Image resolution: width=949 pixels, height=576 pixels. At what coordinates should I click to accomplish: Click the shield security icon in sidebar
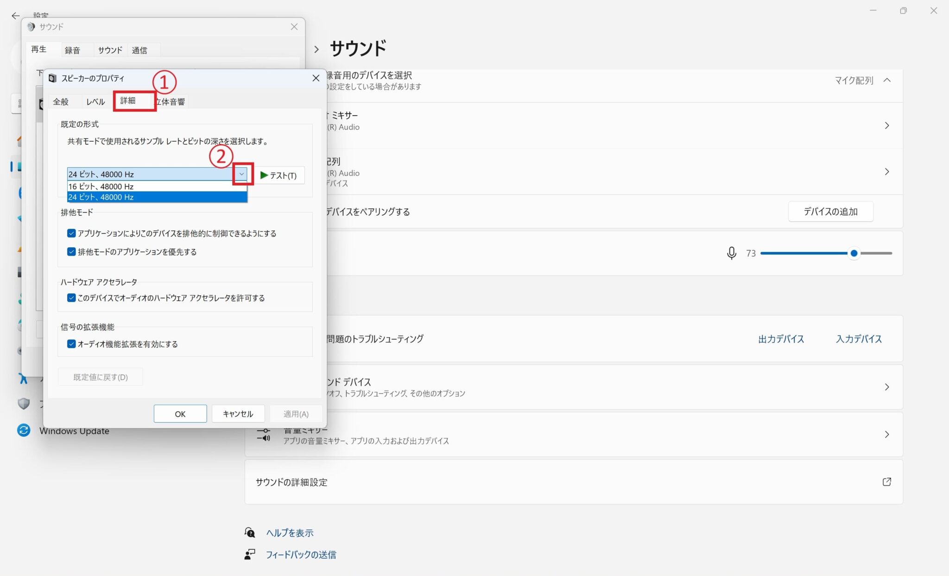[24, 403]
